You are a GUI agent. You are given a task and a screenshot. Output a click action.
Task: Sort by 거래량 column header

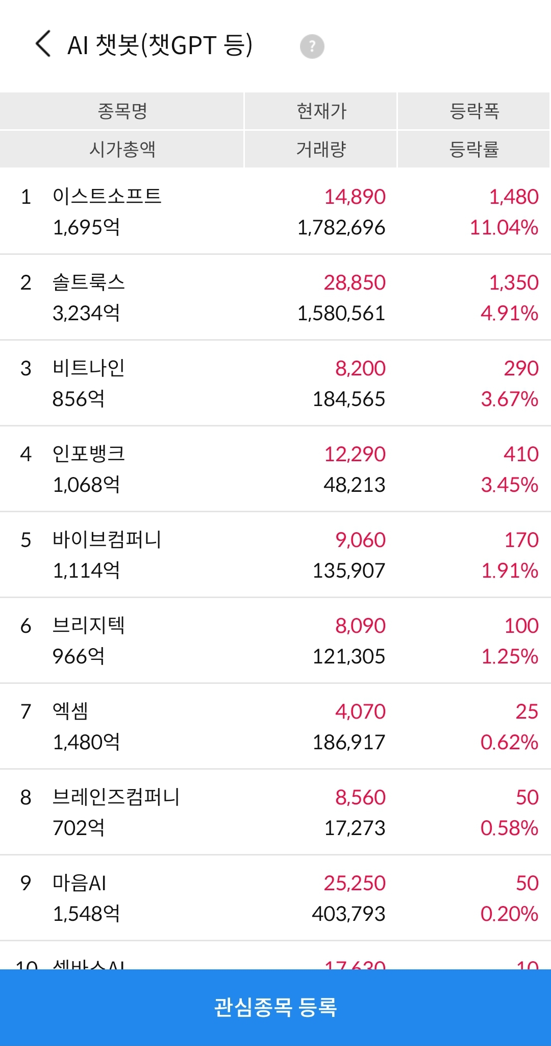tap(321, 149)
